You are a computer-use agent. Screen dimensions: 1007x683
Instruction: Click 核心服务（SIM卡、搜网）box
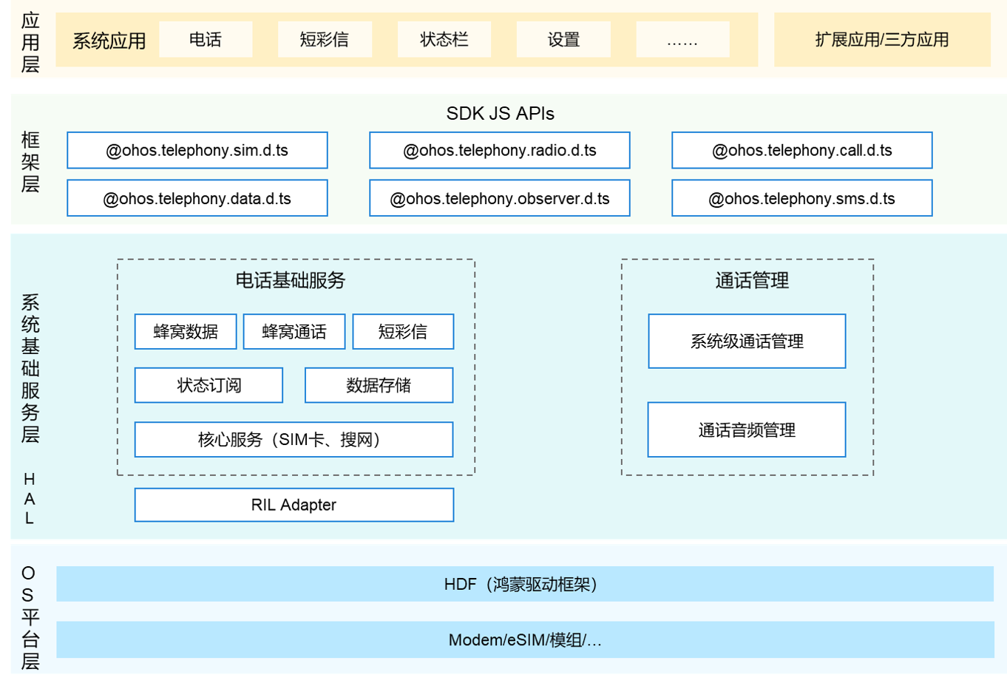click(x=294, y=440)
